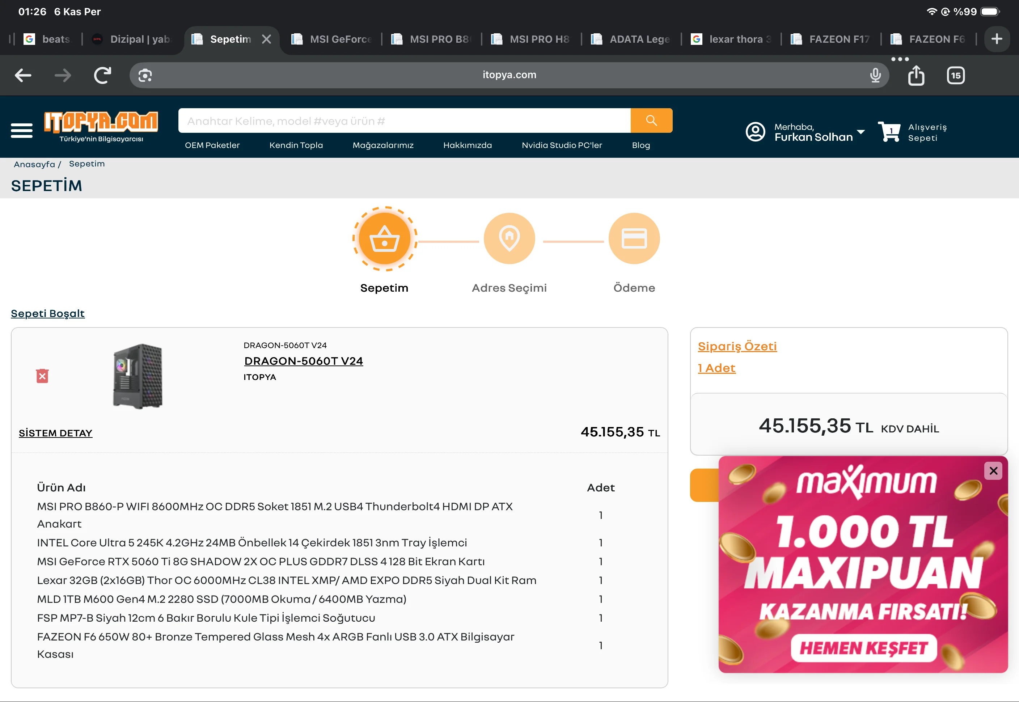Click the Sepeti Boşalt link
The width and height of the screenshot is (1019, 702).
47,314
